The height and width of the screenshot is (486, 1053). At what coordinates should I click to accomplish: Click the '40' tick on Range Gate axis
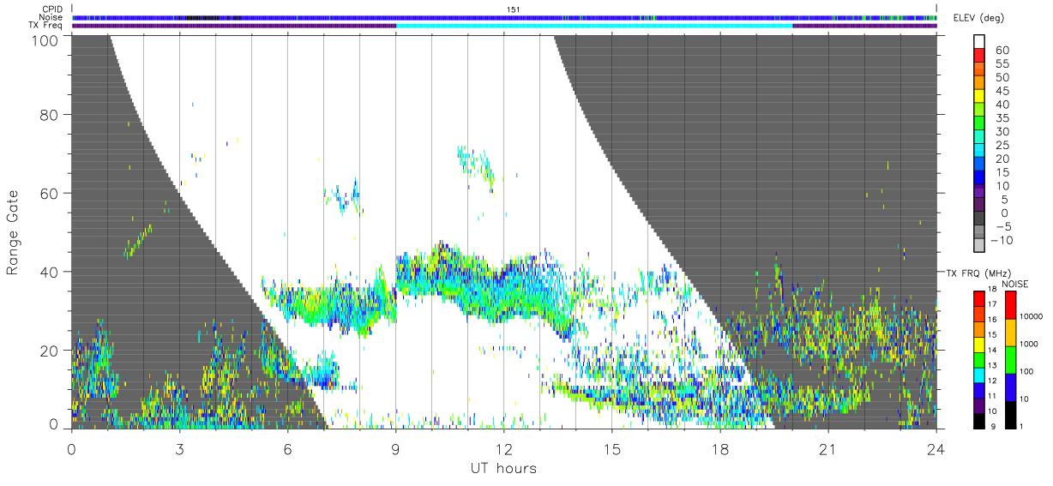pos(48,272)
